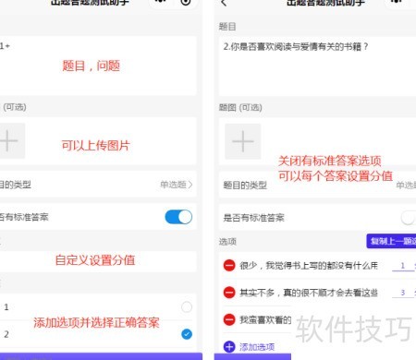The height and width of the screenshot is (360, 416).
Task: Edit score value 1 for first option
Action: coord(403,266)
